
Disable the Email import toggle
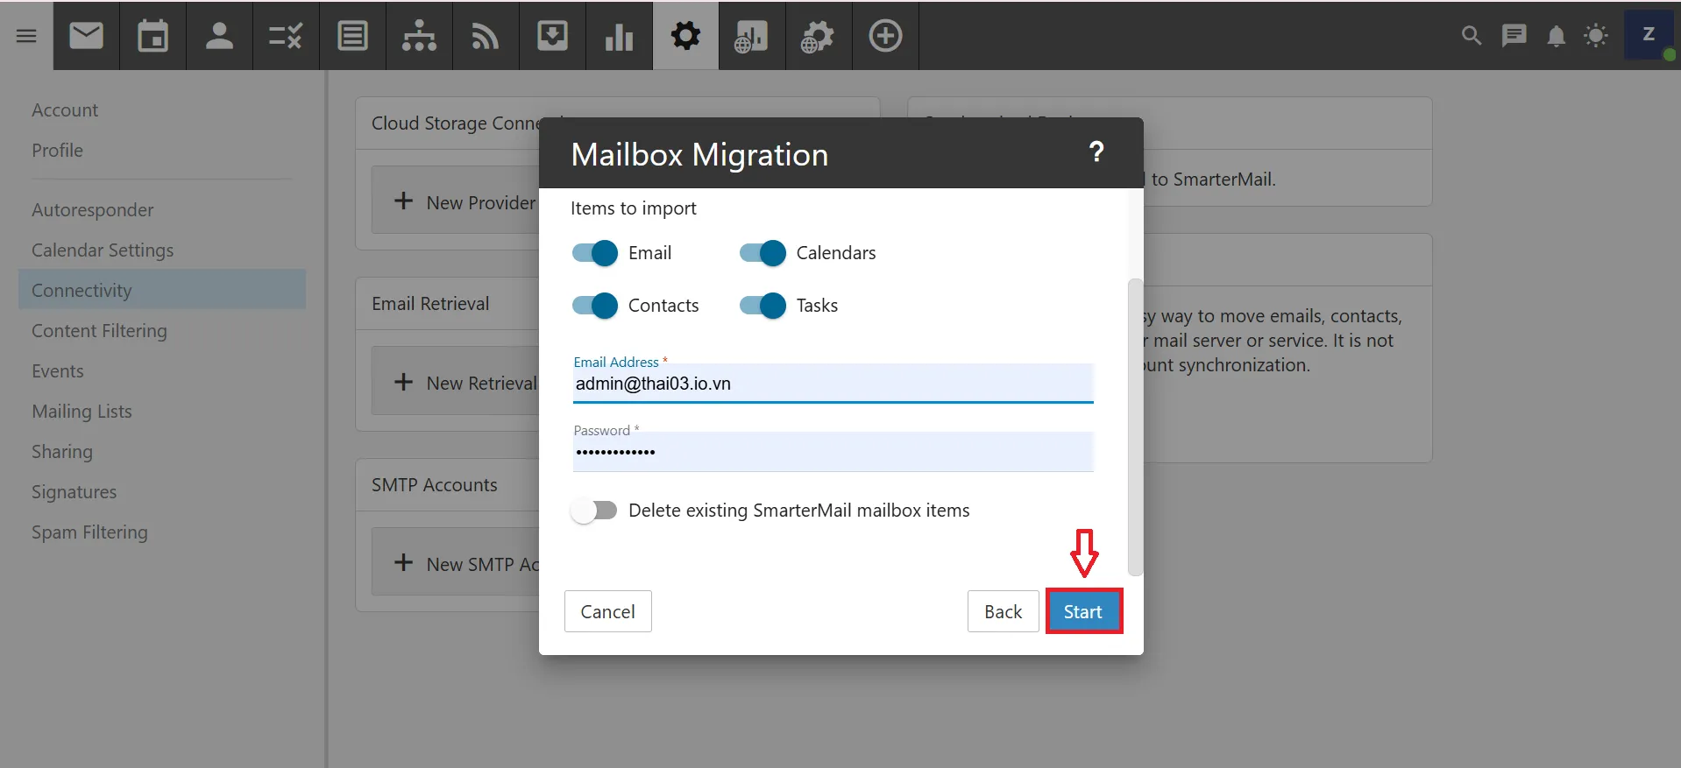point(595,253)
